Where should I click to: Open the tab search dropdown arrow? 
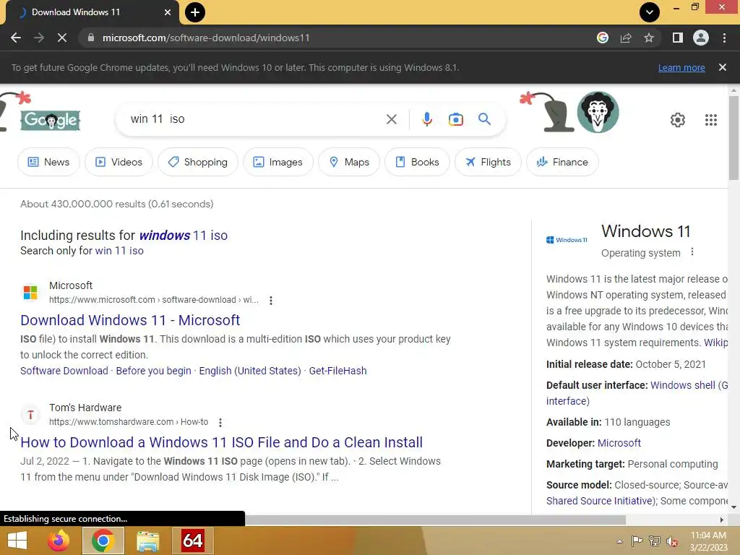[x=650, y=12]
